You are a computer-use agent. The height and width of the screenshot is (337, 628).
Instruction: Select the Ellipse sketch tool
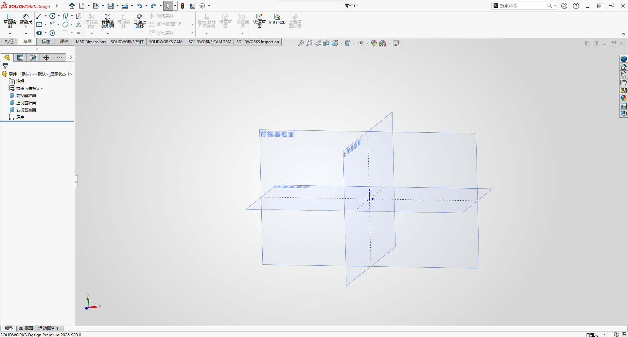pos(65,25)
